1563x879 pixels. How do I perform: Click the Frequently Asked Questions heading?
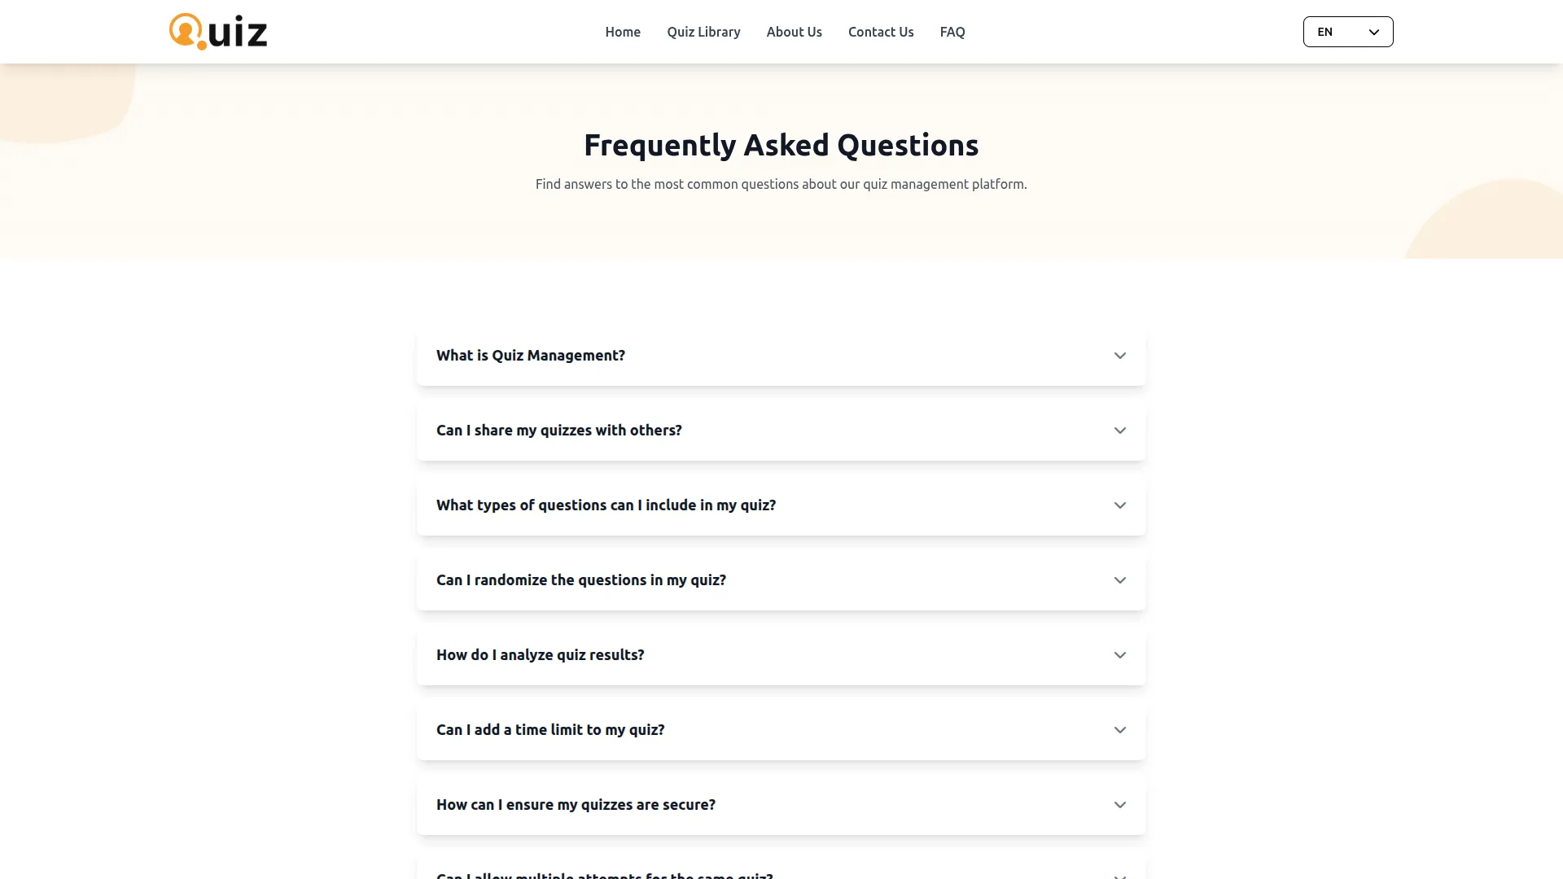pos(781,145)
